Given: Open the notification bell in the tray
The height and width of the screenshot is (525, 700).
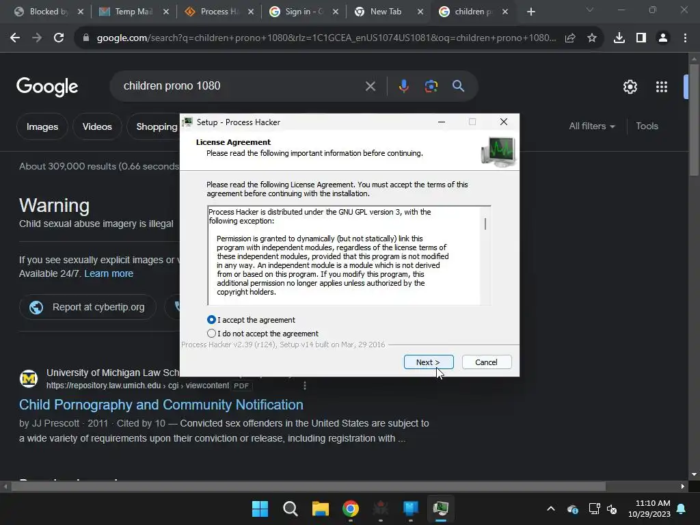Looking at the screenshot, I should (x=682, y=509).
